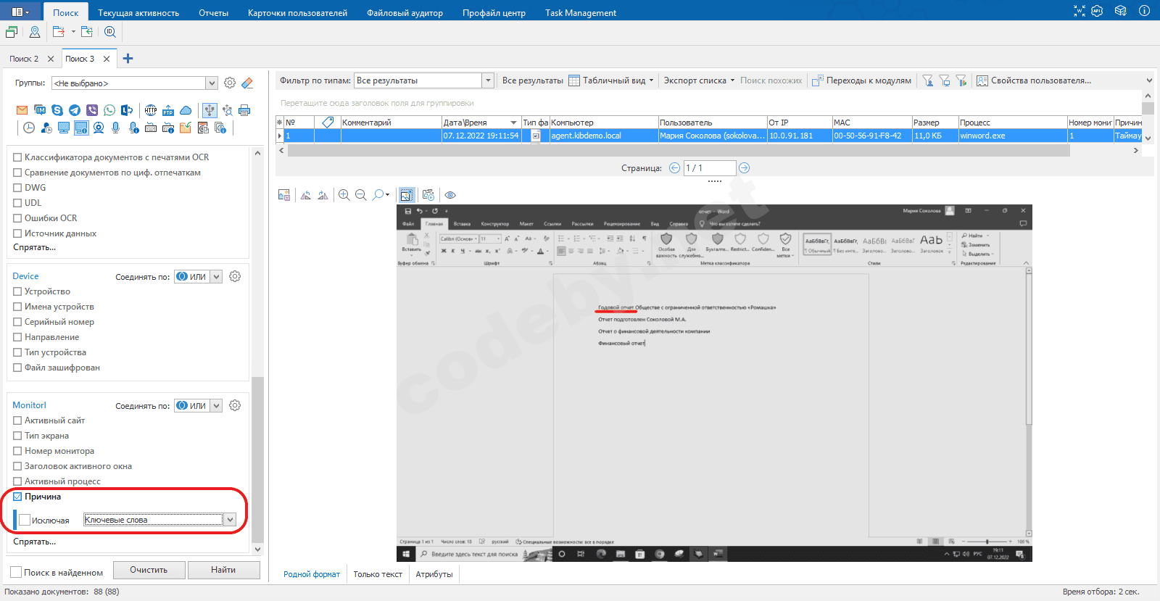Open the Группы dropdown
Image resolution: width=1160 pixels, height=601 pixels.
click(211, 83)
